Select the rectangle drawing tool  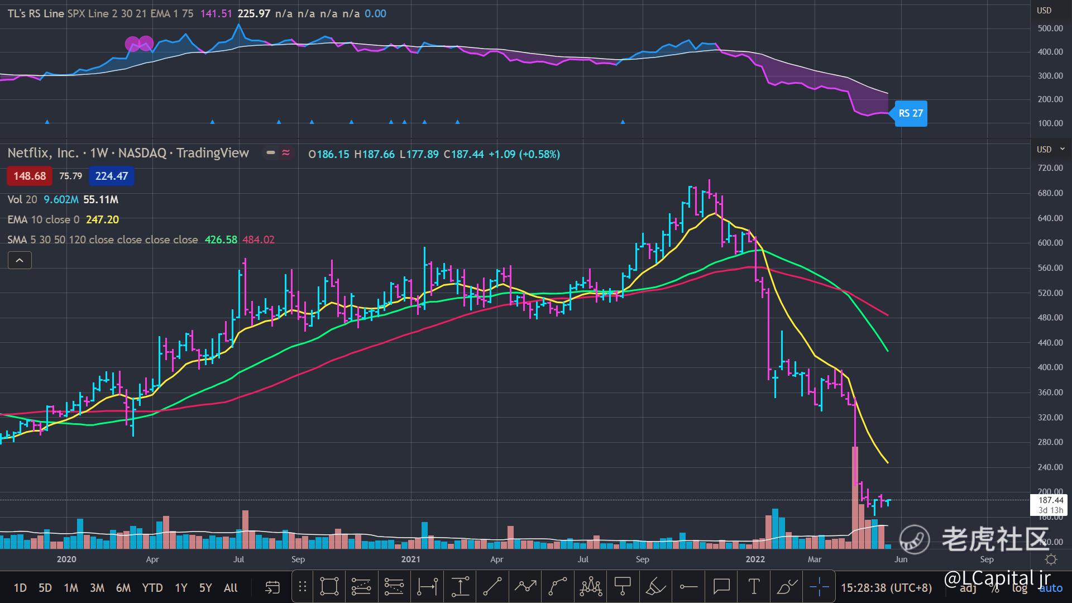pos(329,587)
